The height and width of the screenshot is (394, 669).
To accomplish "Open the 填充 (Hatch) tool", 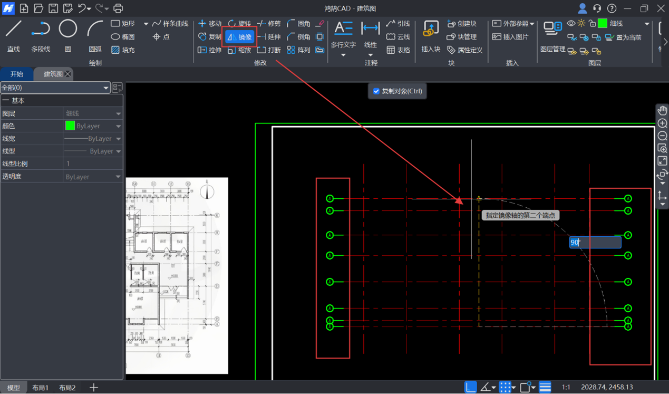I will click(x=123, y=50).
